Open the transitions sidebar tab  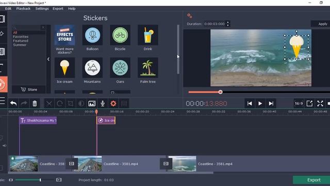[x=3, y=52]
